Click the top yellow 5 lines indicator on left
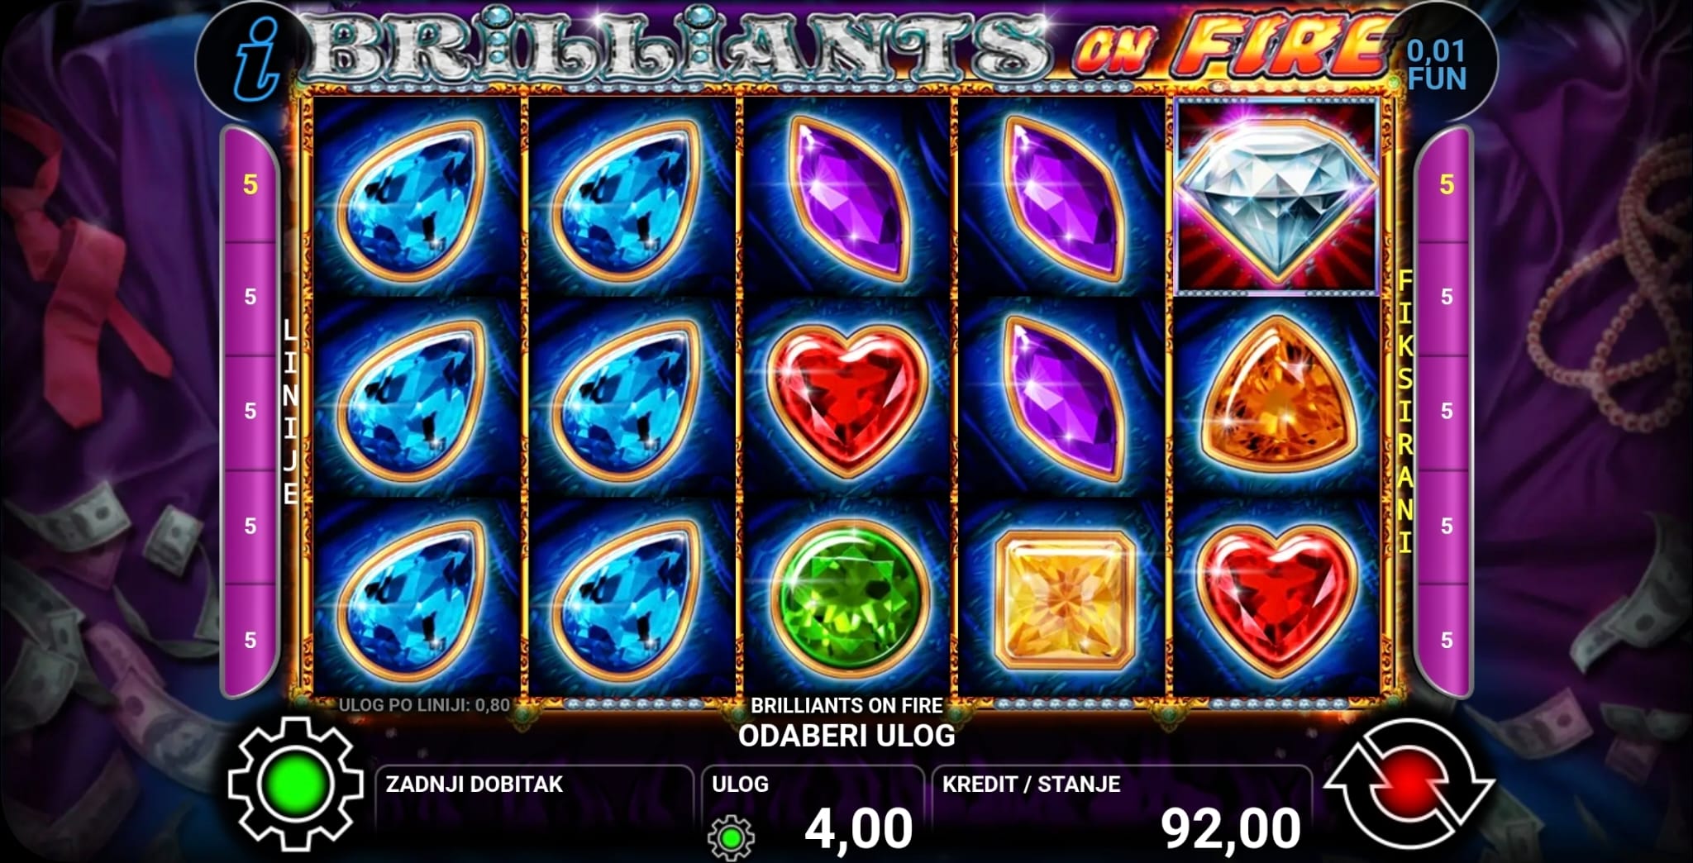The image size is (1693, 863). click(250, 184)
